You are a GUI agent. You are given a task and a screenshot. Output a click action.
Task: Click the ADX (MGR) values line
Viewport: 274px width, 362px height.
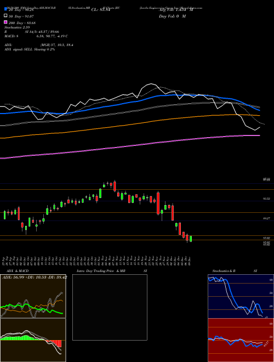pos(39,45)
